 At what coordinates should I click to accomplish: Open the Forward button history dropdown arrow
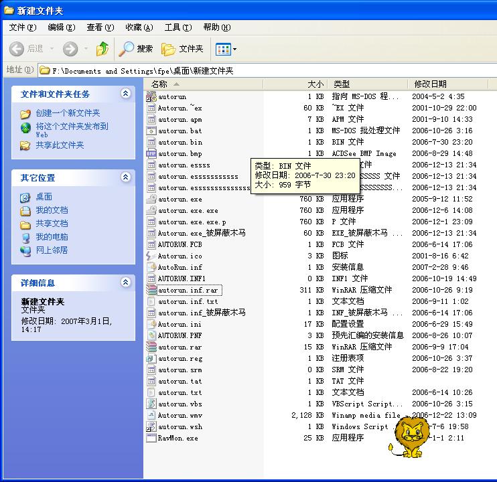(x=86, y=49)
